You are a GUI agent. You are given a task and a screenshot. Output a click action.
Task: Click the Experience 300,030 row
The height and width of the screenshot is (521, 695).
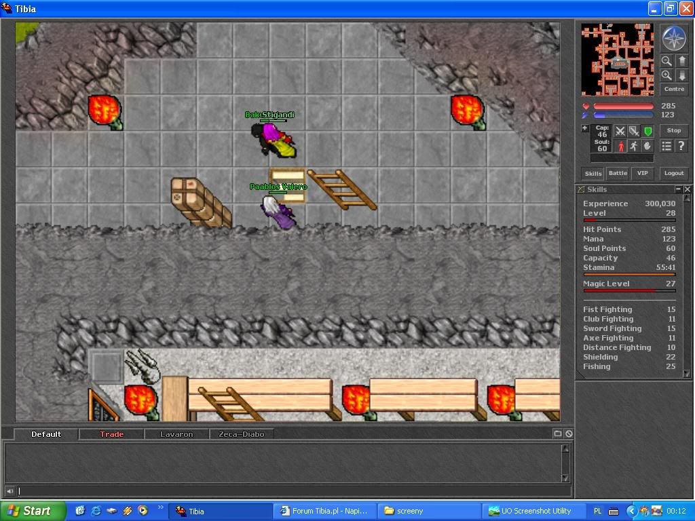[629, 204]
